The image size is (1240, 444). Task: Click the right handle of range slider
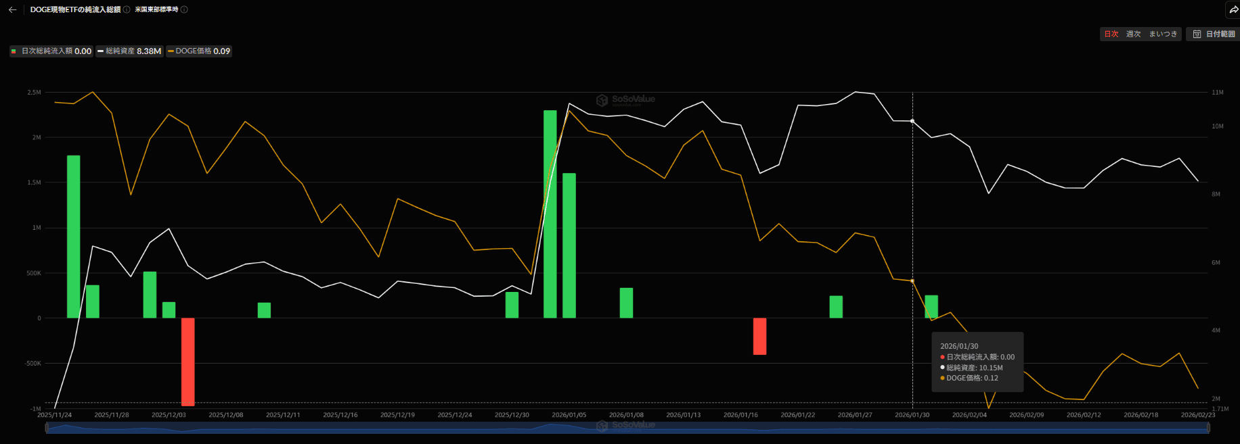click(x=1208, y=428)
